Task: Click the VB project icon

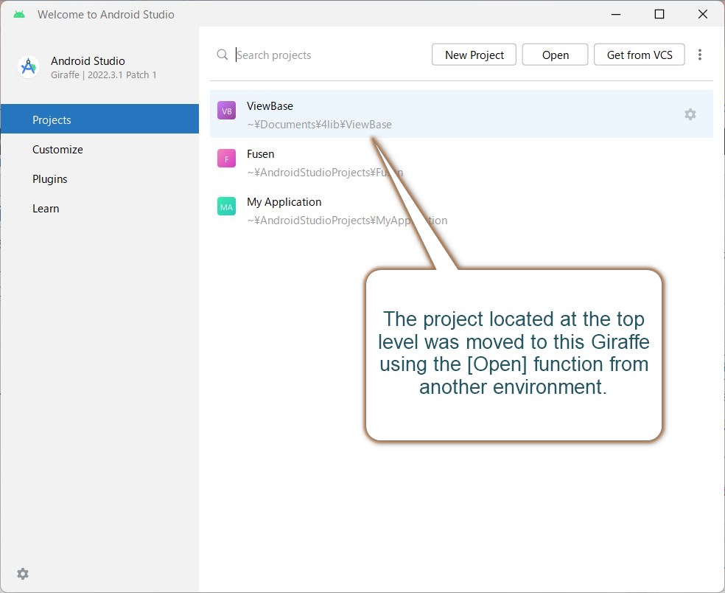Action: [x=227, y=111]
